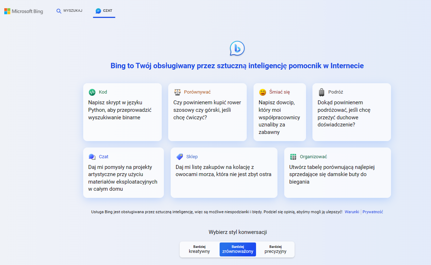Open the Prywatność link
Viewport: 431px width, 265px height.
coord(373,212)
